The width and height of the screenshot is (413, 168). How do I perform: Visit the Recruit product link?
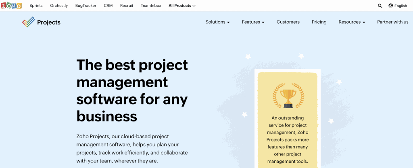coord(127,6)
